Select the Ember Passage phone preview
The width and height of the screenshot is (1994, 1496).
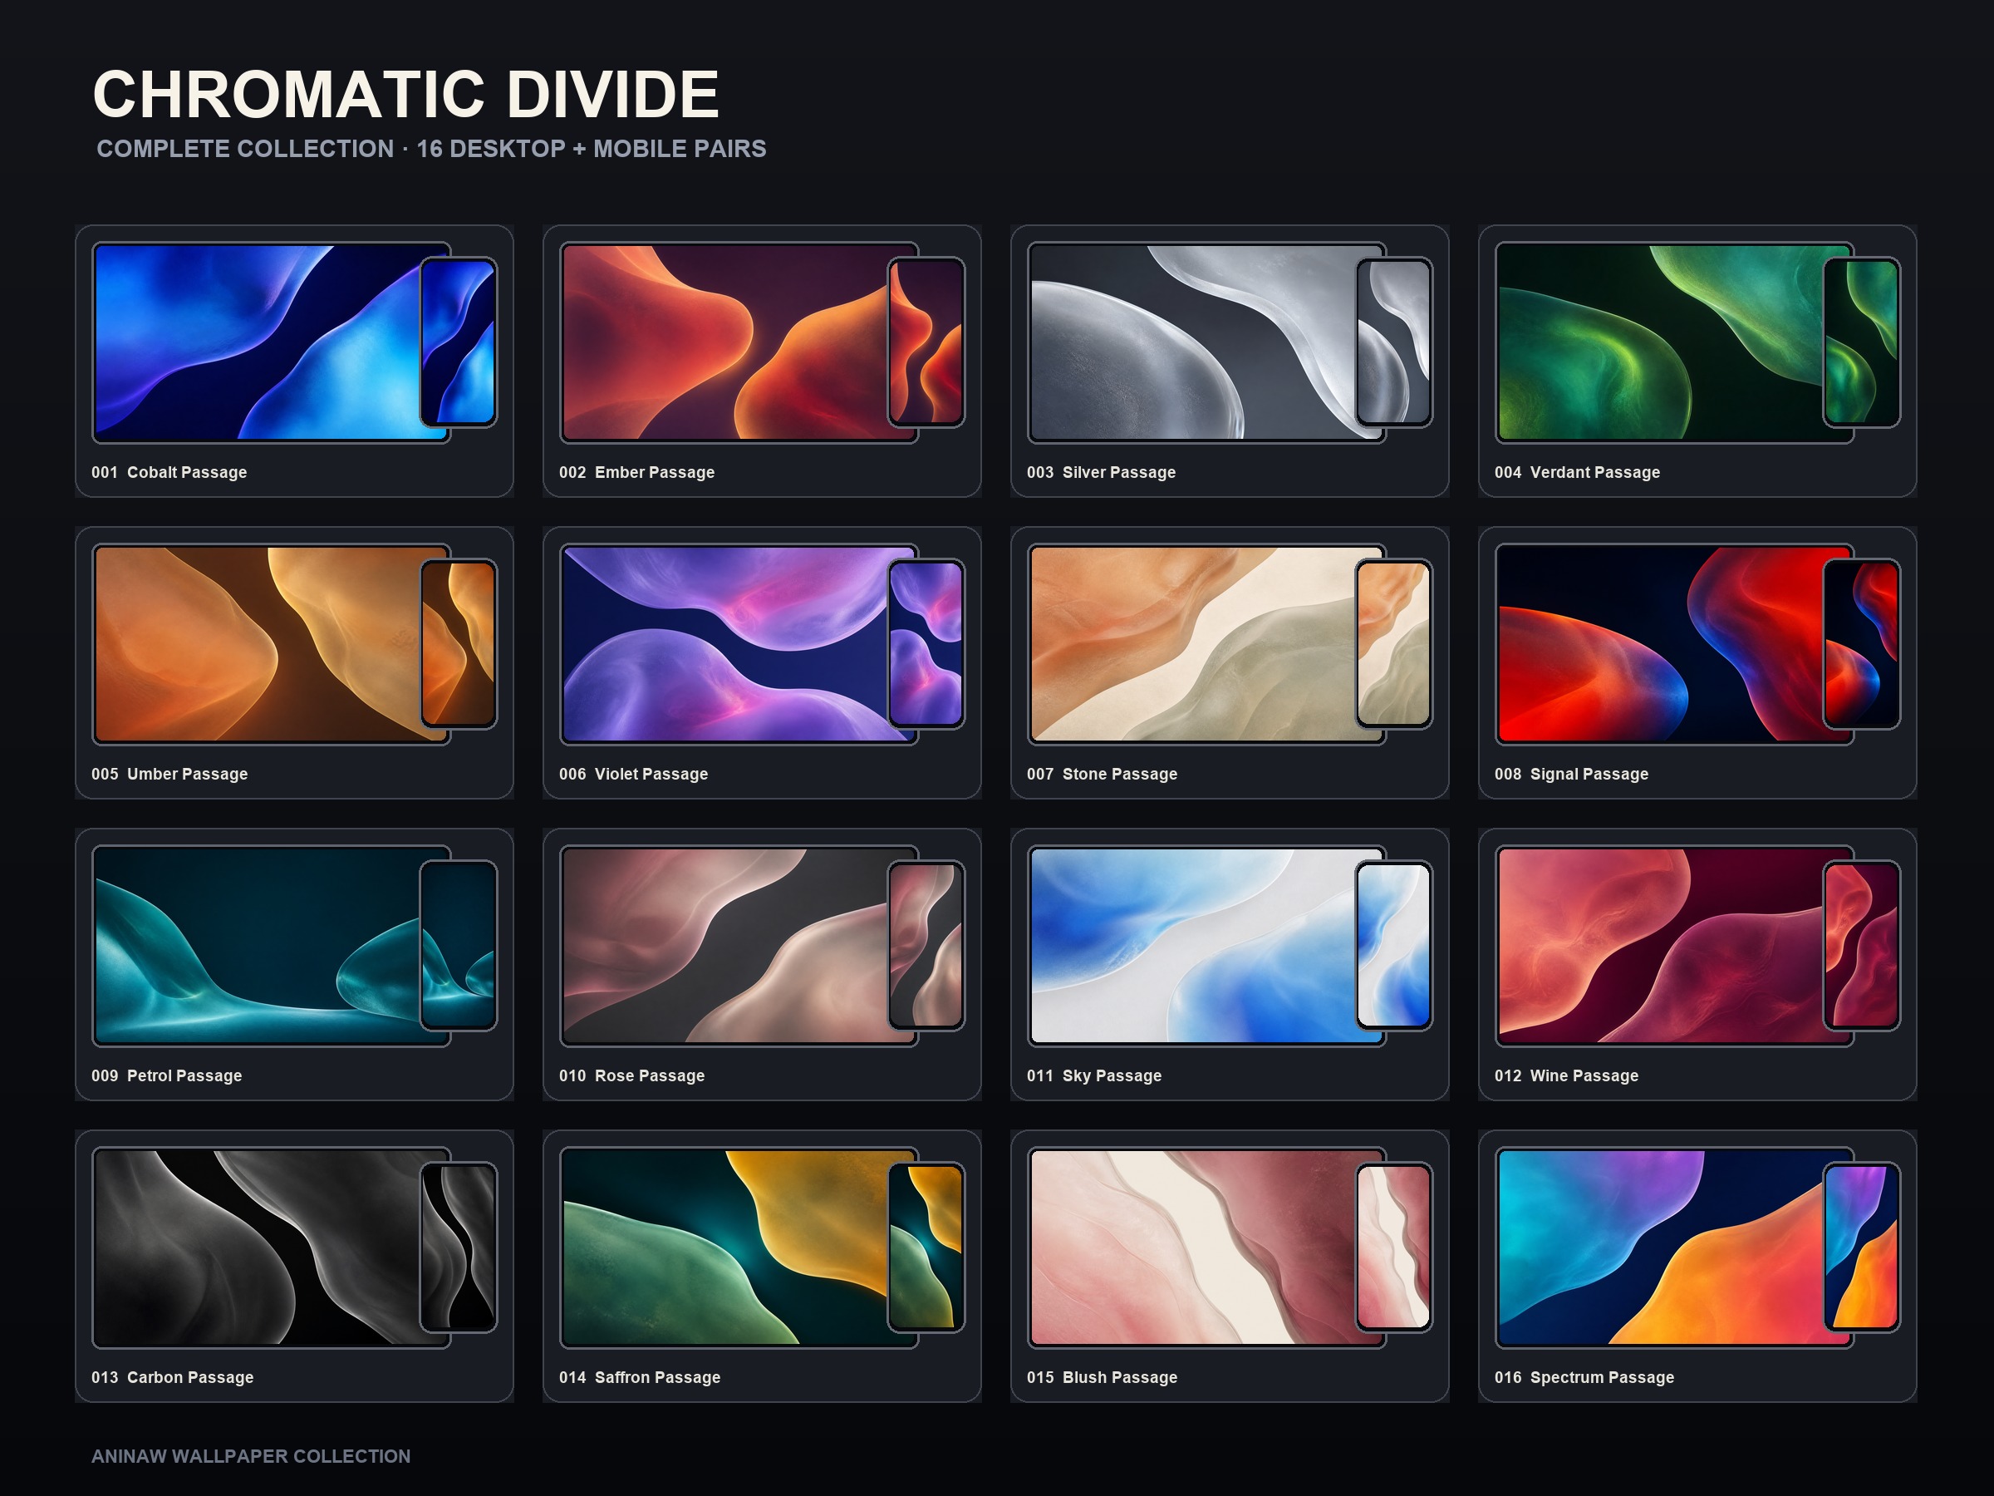pyautogui.click(x=926, y=342)
